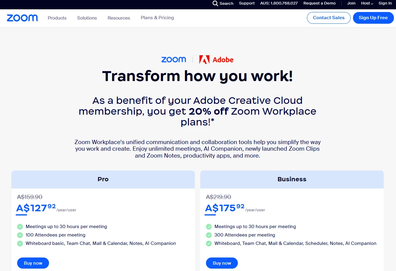Click the struck-through A$159.90 price
396x271 pixels.
tap(30, 197)
